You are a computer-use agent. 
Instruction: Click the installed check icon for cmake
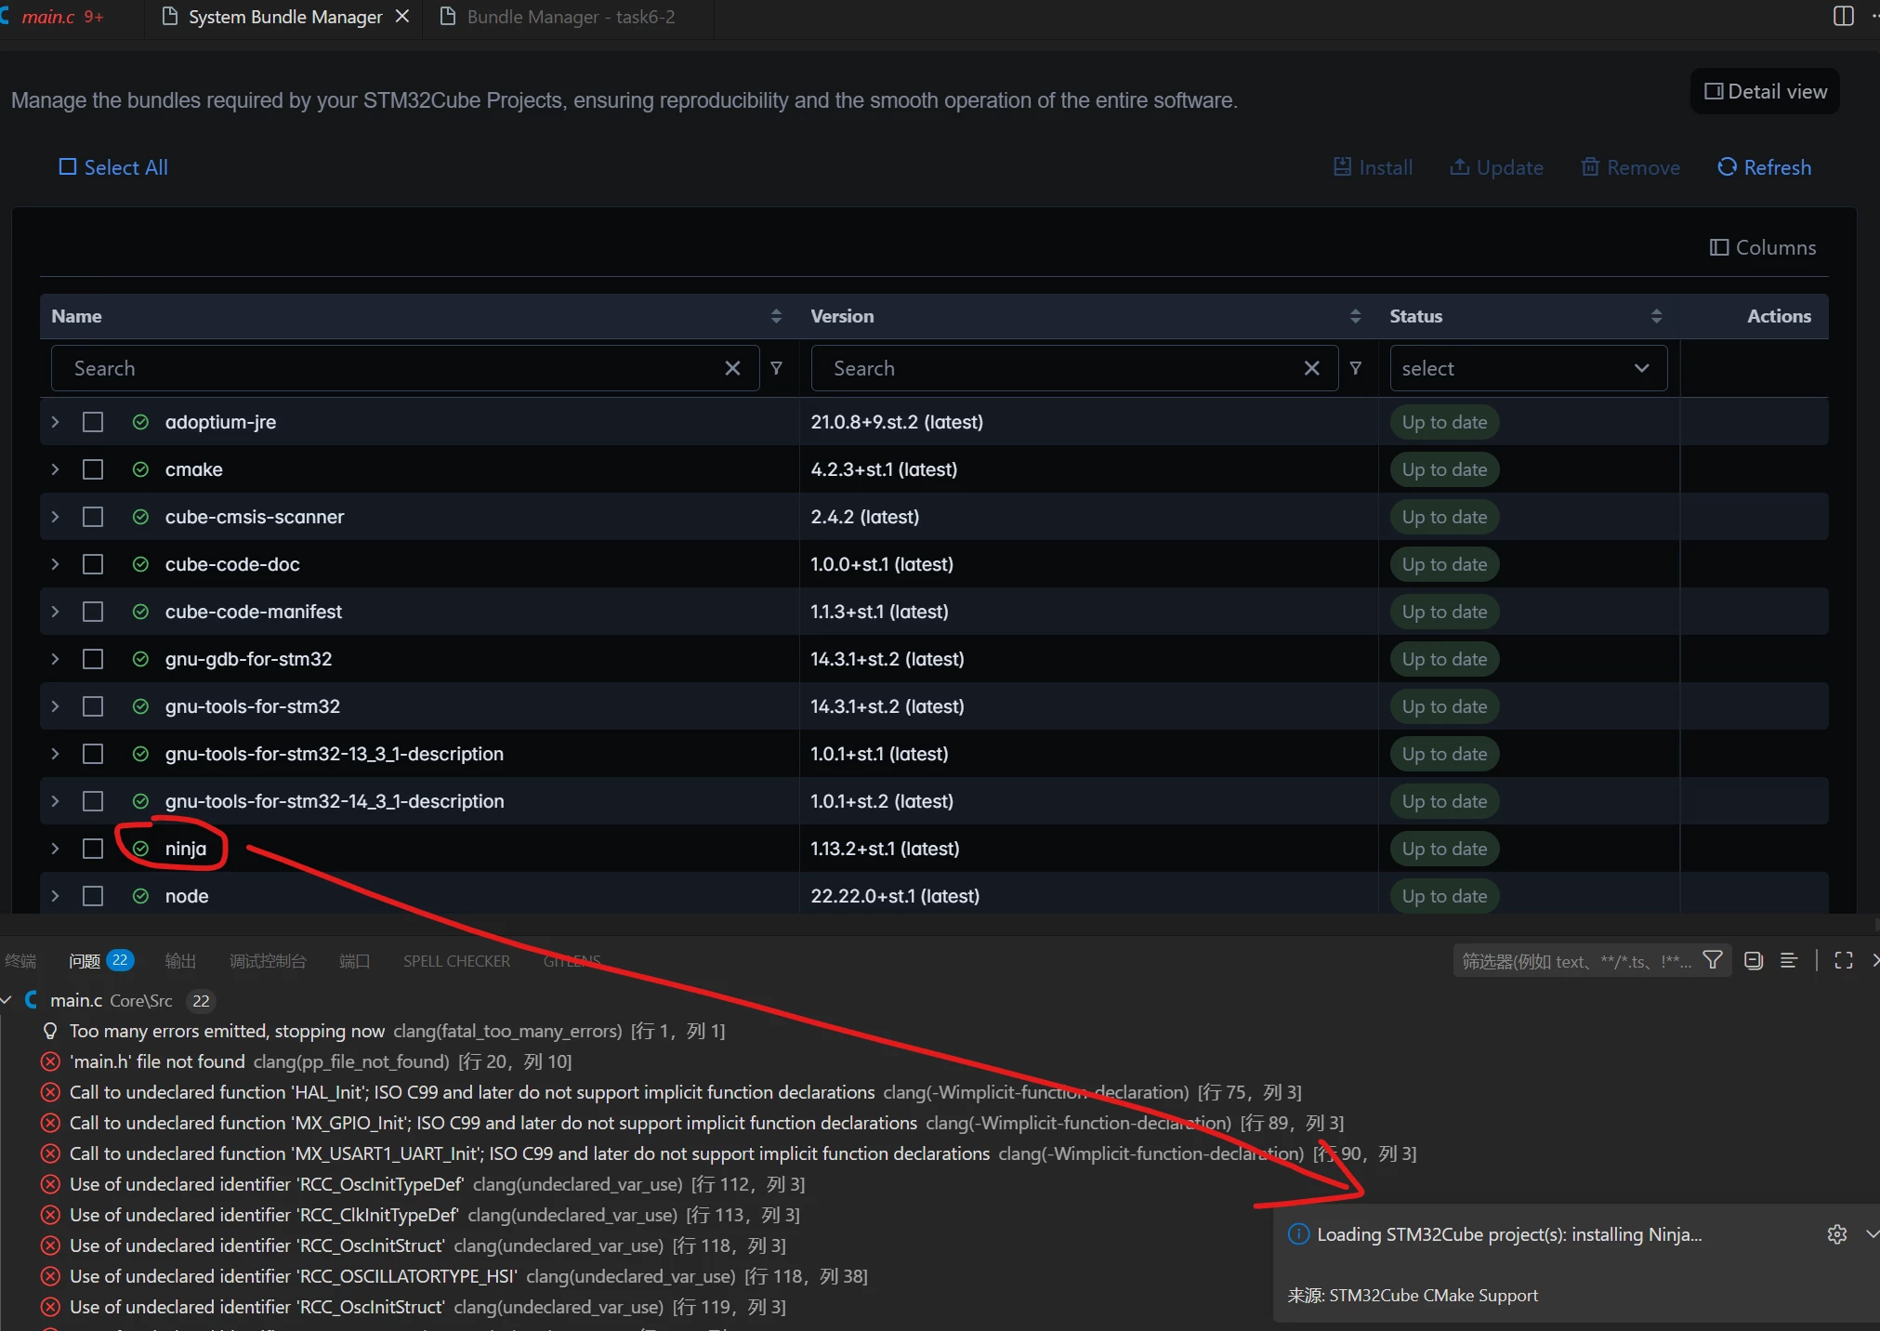pyautogui.click(x=140, y=469)
